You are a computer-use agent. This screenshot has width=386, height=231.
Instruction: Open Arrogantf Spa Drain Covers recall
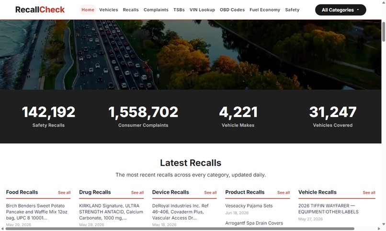point(254,223)
